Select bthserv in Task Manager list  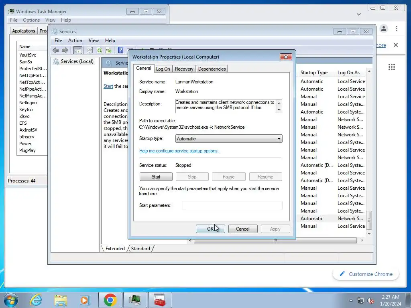27,137
